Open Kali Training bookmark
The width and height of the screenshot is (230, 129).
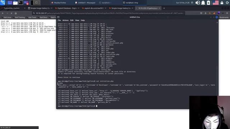pyautogui.click(x=19, y=18)
